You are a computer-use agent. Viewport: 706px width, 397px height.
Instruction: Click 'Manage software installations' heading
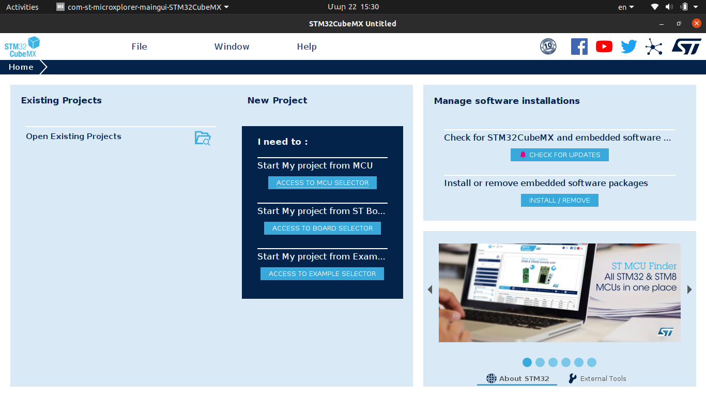507,101
